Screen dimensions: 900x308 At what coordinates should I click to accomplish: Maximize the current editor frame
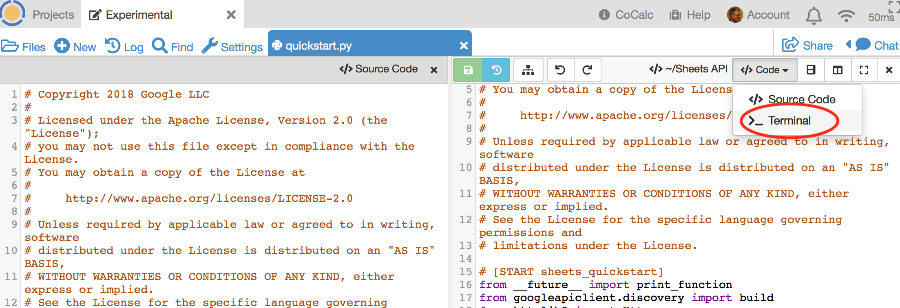[x=864, y=70]
